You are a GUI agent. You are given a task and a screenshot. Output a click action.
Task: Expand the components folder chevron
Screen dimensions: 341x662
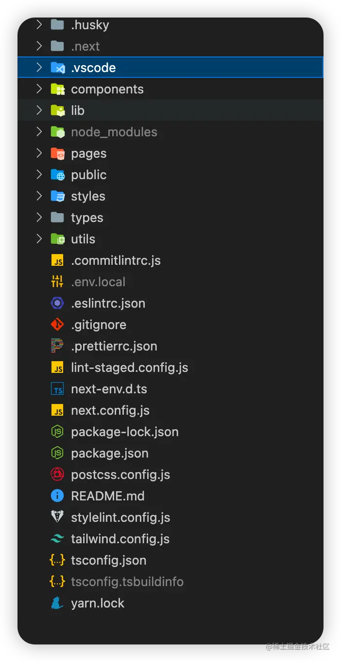pyautogui.click(x=39, y=89)
